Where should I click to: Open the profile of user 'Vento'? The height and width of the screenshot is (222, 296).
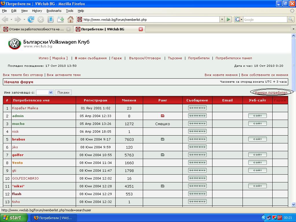(17, 163)
